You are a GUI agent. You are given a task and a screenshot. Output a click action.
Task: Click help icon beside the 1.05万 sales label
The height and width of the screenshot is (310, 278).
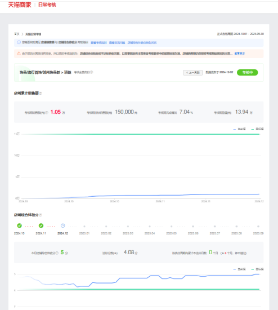pos(47,113)
